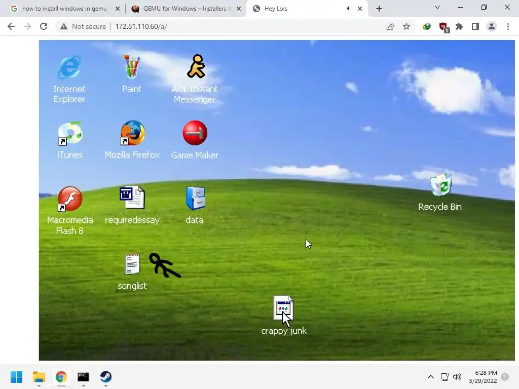Select the Recycle Bin icon
The image size is (519, 389).
(440, 185)
